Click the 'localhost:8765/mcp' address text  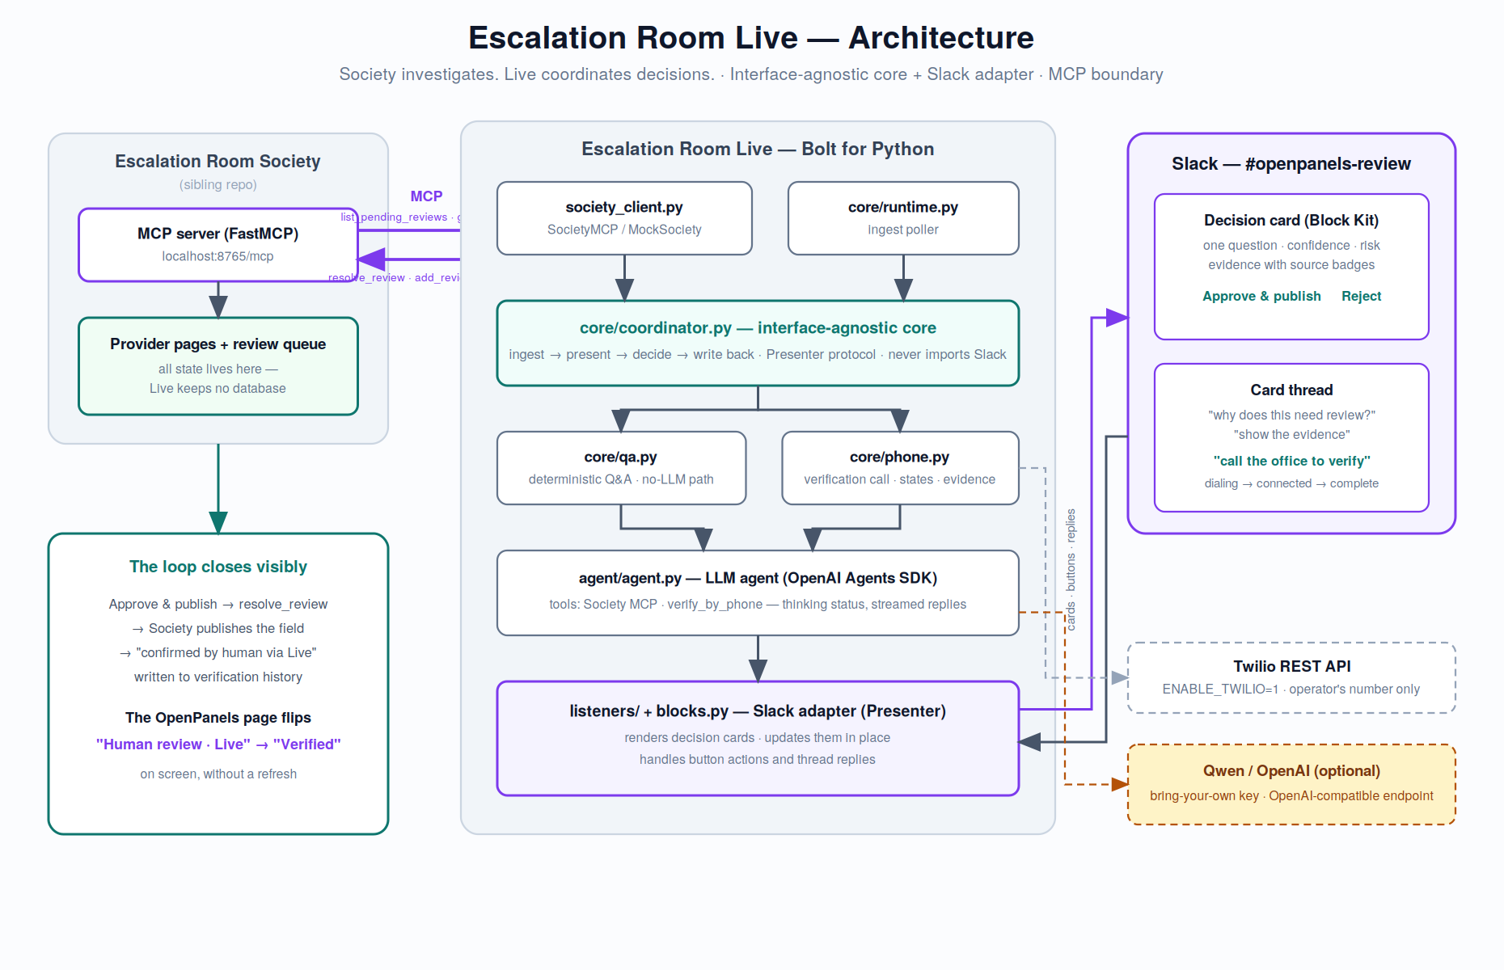pyautogui.click(x=218, y=256)
